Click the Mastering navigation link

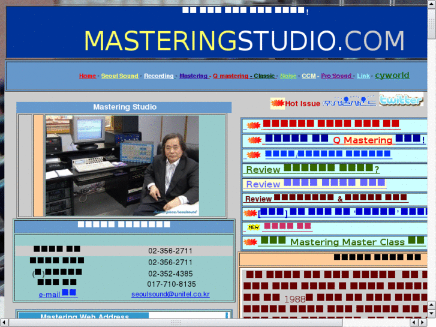(x=194, y=76)
